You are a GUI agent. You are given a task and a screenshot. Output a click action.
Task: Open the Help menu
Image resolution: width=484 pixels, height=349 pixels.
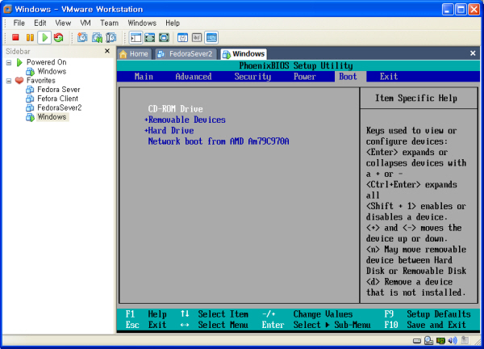click(x=173, y=23)
